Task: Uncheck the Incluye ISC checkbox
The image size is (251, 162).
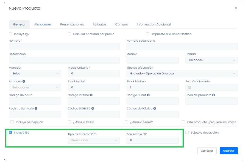Action: point(10,132)
